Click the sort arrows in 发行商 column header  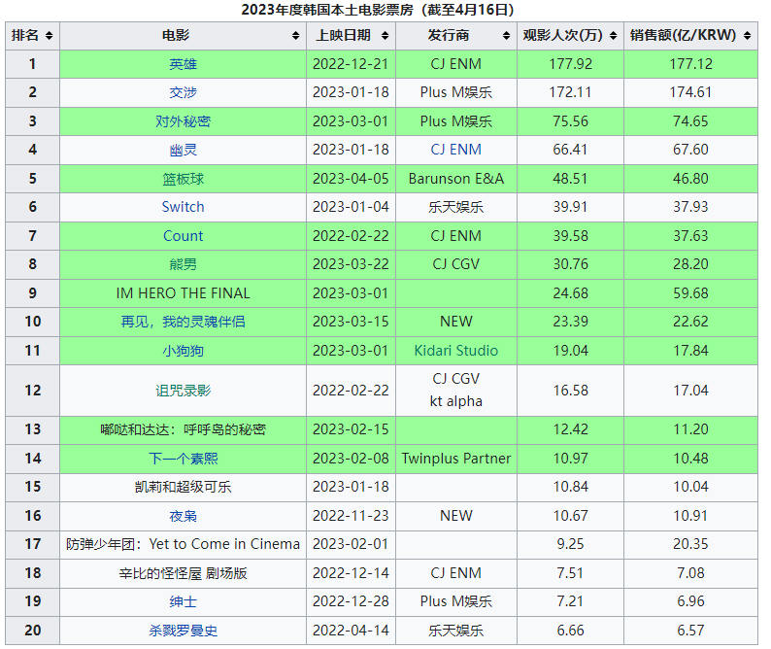pos(506,36)
